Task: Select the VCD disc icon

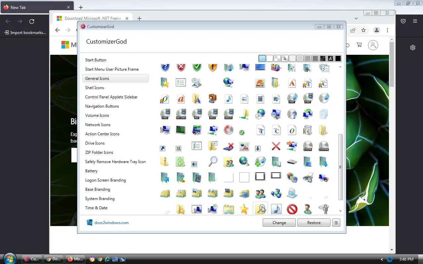Action: [212, 114]
